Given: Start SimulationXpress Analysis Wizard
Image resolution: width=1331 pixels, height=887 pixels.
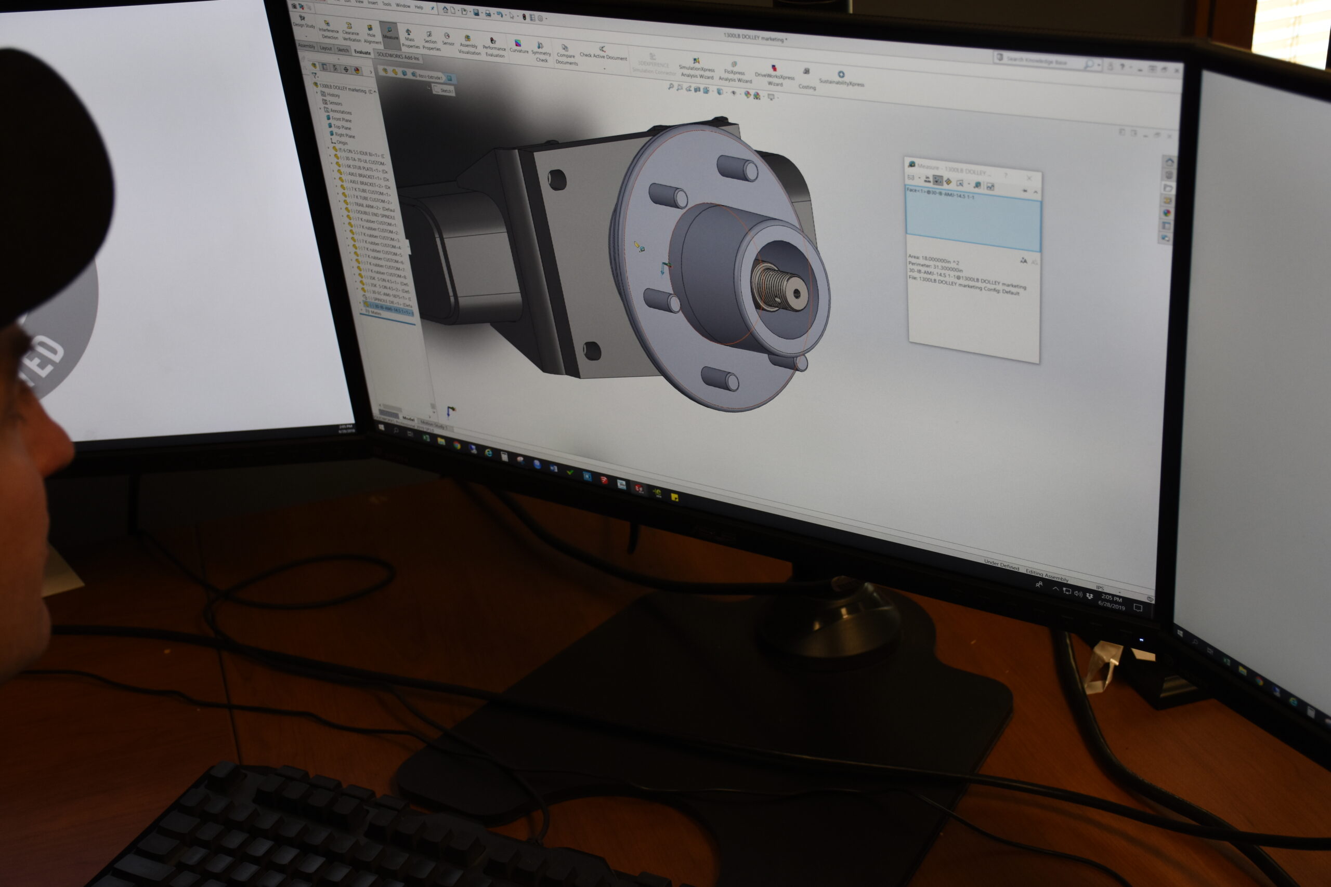Looking at the screenshot, I should (697, 69).
